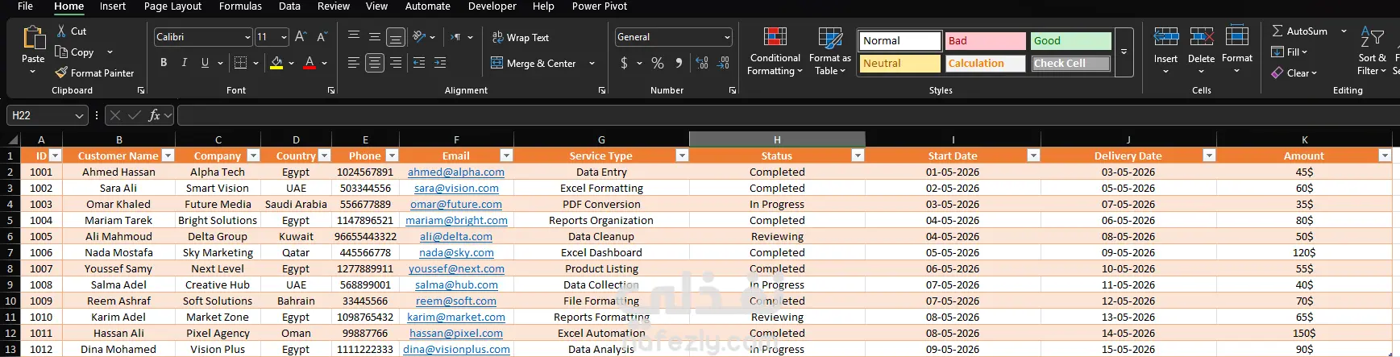The height and width of the screenshot is (357, 1400).
Task: Open the Power Pivot tab
Action: click(599, 6)
